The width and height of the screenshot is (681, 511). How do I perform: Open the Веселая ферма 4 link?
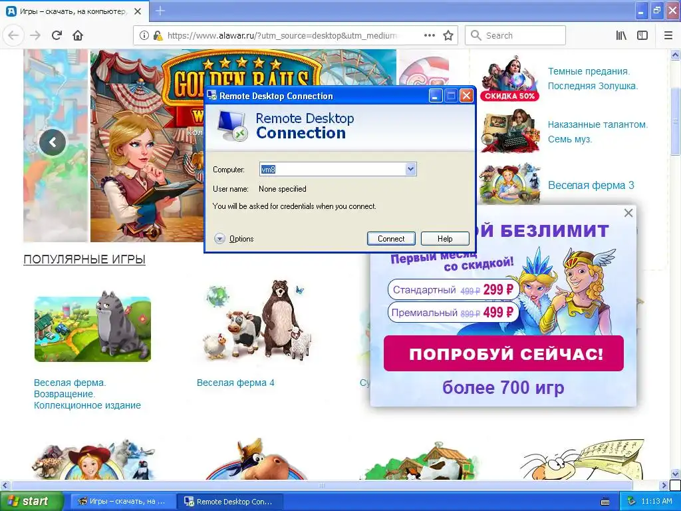click(235, 383)
